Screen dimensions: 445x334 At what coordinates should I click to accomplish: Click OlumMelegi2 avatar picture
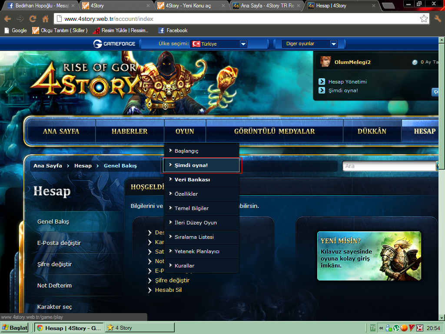tap(325, 62)
